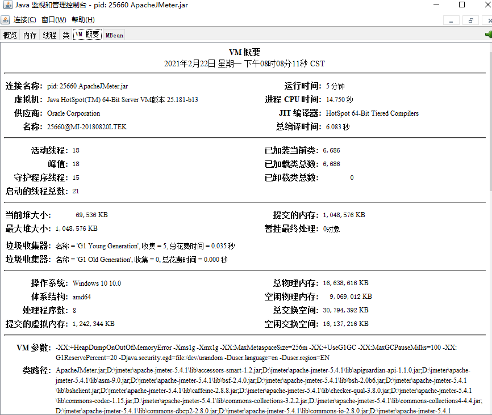Click the 活动线程 label
The height and width of the screenshot is (415, 492).
[x=49, y=150]
